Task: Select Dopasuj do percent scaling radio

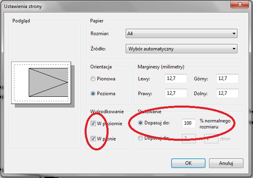Action: click(x=140, y=123)
